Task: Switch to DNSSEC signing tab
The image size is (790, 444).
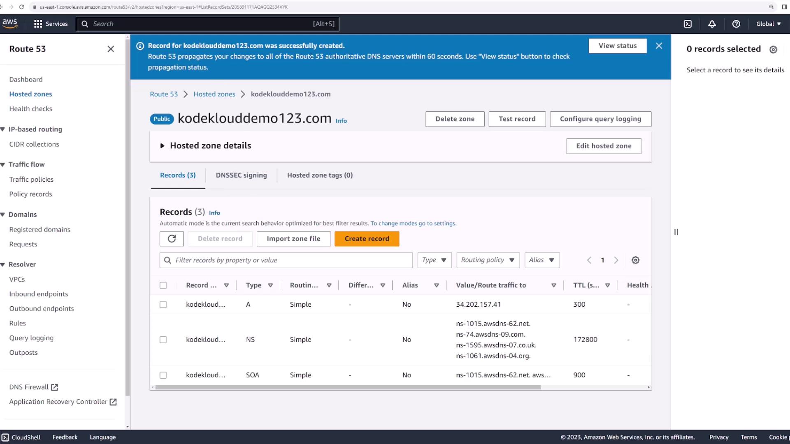Action: point(241,175)
